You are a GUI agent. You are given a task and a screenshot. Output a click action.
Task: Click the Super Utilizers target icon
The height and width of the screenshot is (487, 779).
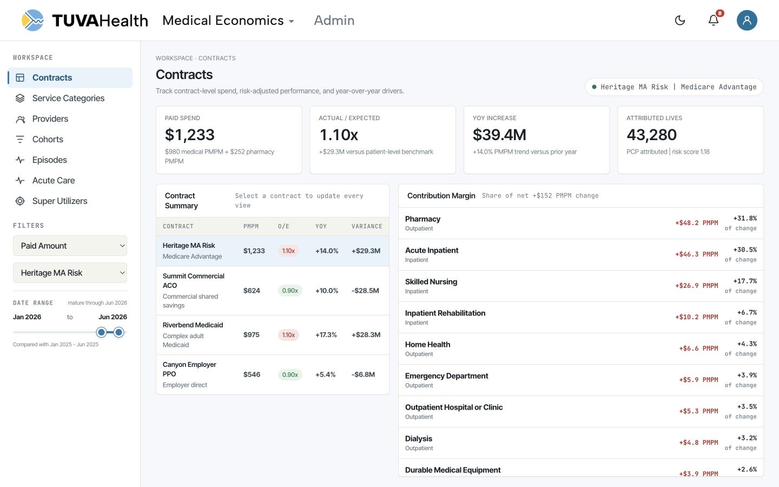coord(20,201)
